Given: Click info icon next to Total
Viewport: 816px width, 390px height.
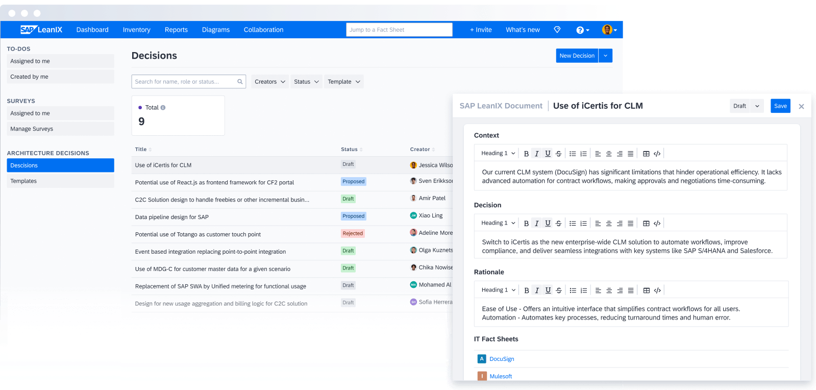Looking at the screenshot, I should [x=163, y=108].
